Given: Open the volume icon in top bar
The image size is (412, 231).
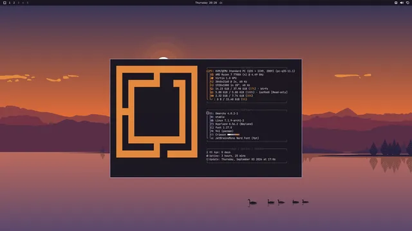Looking at the screenshot, I should pyautogui.click(x=402, y=3).
